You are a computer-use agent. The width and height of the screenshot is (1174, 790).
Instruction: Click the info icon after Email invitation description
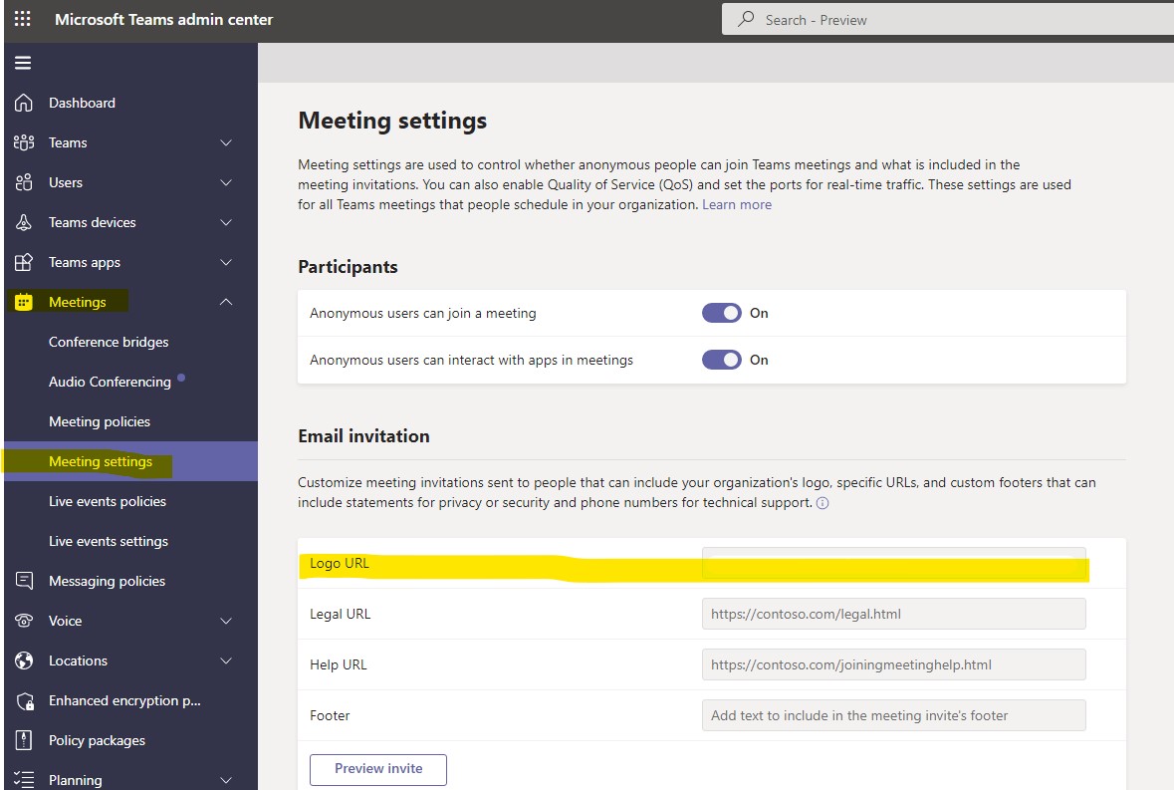click(x=822, y=503)
